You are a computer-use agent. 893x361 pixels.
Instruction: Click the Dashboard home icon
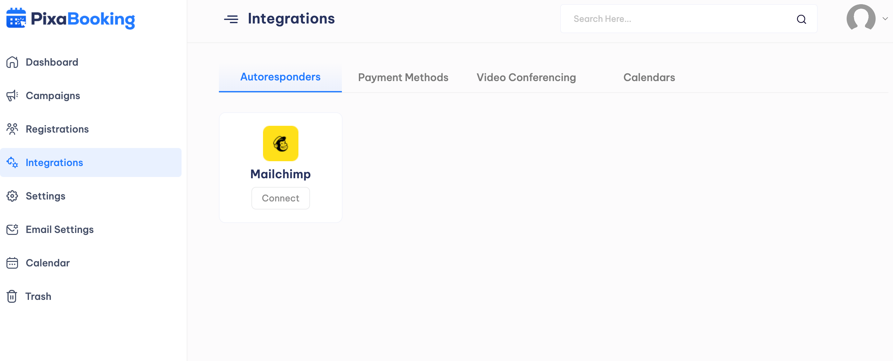12,62
